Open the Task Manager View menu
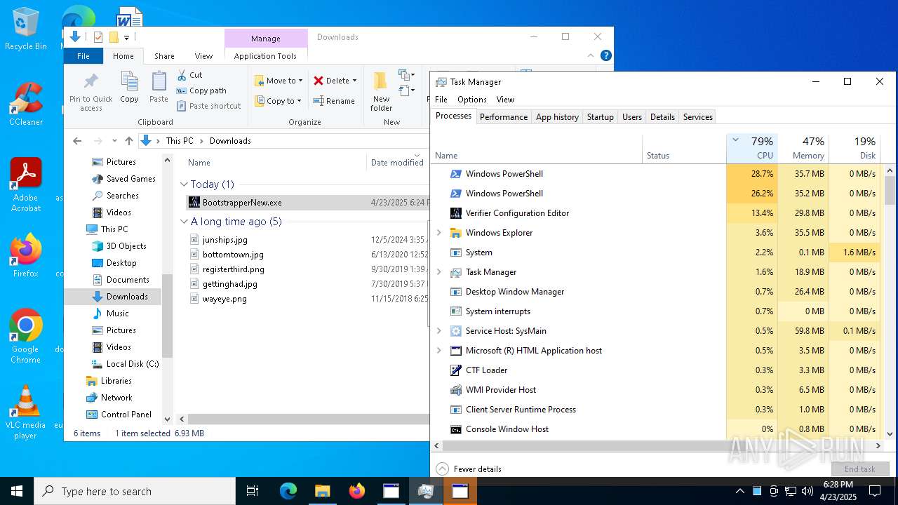Screen dimensions: 898x505 tap(505, 100)
